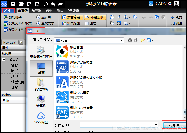The width and height of the screenshot is (187, 133).
Task: Click the zoom out magnifier icon
Action: pos(126,23)
